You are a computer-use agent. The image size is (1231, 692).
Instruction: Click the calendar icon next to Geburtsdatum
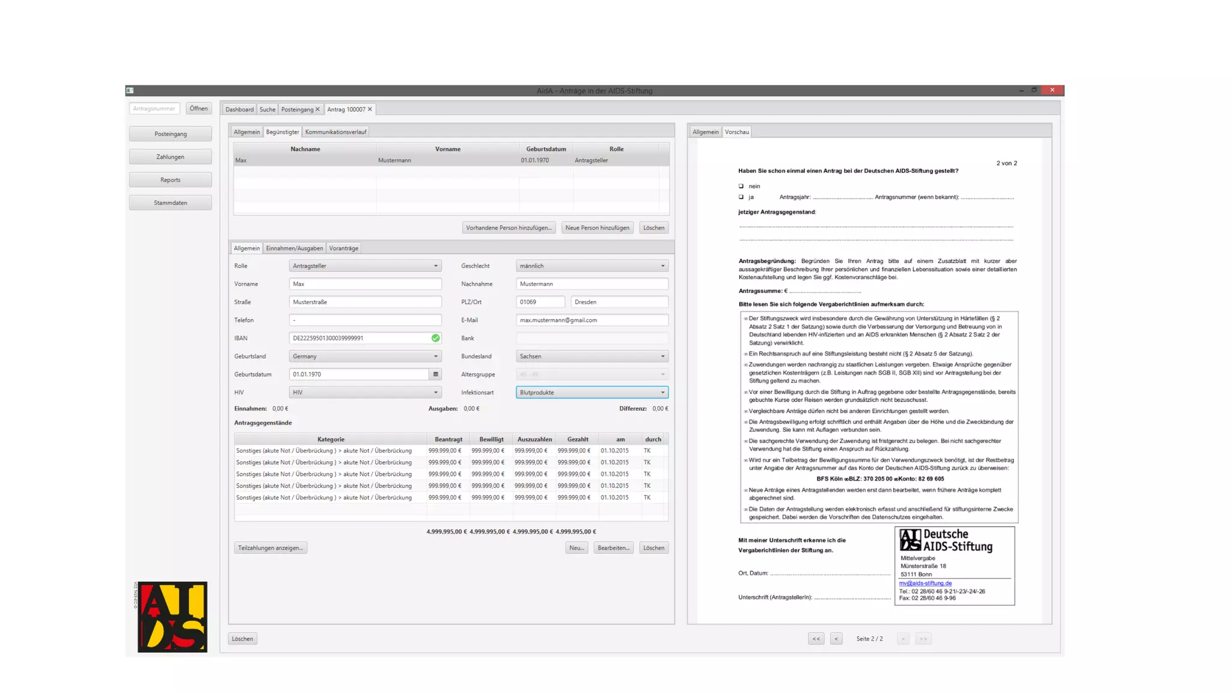pos(435,374)
